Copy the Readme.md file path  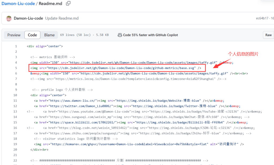[x=68, y=3]
